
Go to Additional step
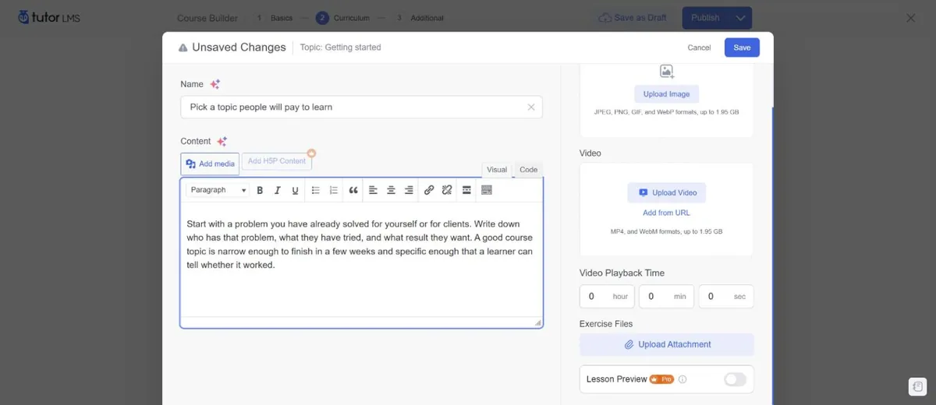pyautogui.click(x=420, y=18)
